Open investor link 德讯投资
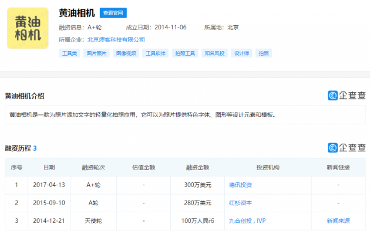 click(x=240, y=185)
